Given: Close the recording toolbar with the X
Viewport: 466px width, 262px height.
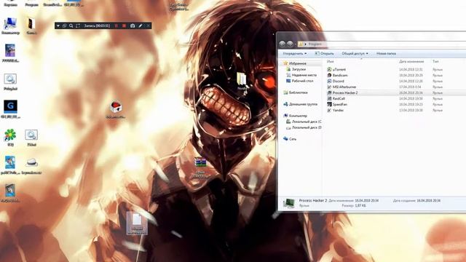Looking at the screenshot, I should point(148,26).
